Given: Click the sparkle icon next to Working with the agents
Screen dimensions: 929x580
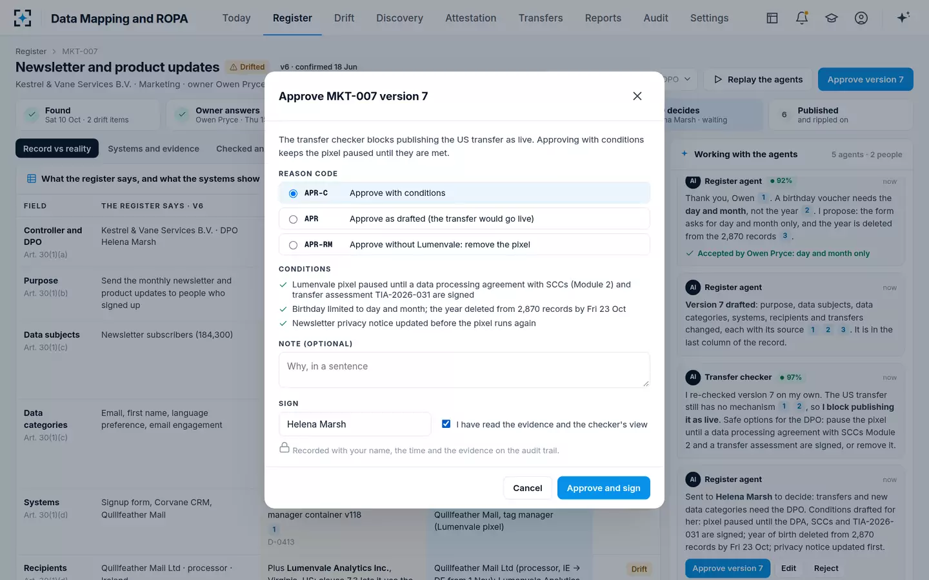Looking at the screenshot, I should pyautogui.click(x=684, y=153).
